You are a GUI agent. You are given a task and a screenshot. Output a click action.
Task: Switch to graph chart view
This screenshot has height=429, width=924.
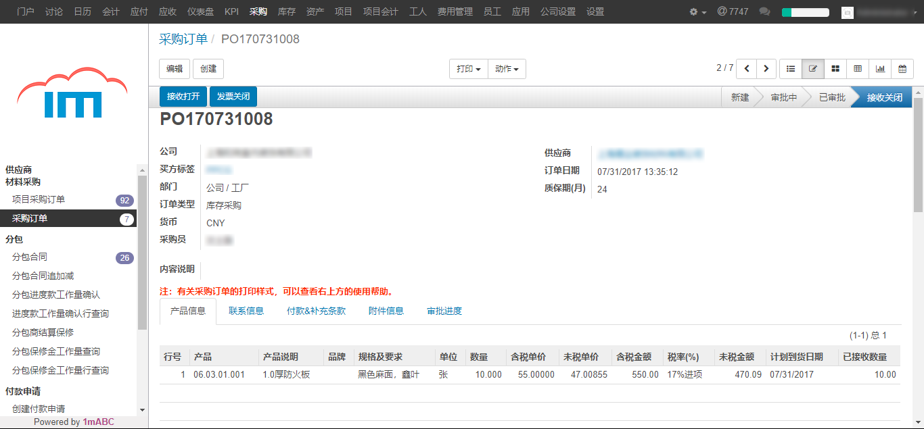(x=880, y=68)
